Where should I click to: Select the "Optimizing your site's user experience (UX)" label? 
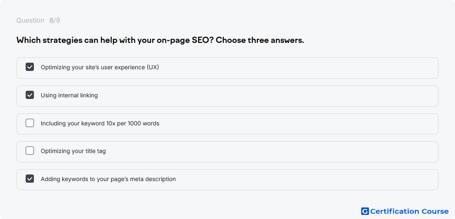(100, 67)
